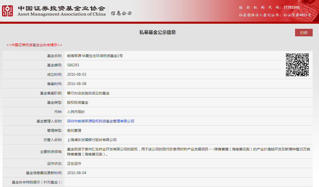Screen dimensions: 319x187
Task: Select establishment date 2016-08-03
Action: 77,74
